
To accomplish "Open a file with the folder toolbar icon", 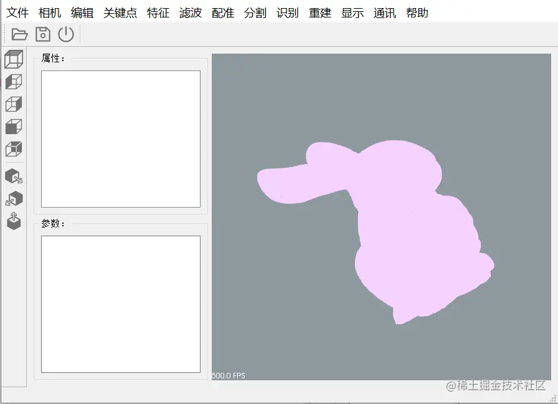I will coord(19,34).
